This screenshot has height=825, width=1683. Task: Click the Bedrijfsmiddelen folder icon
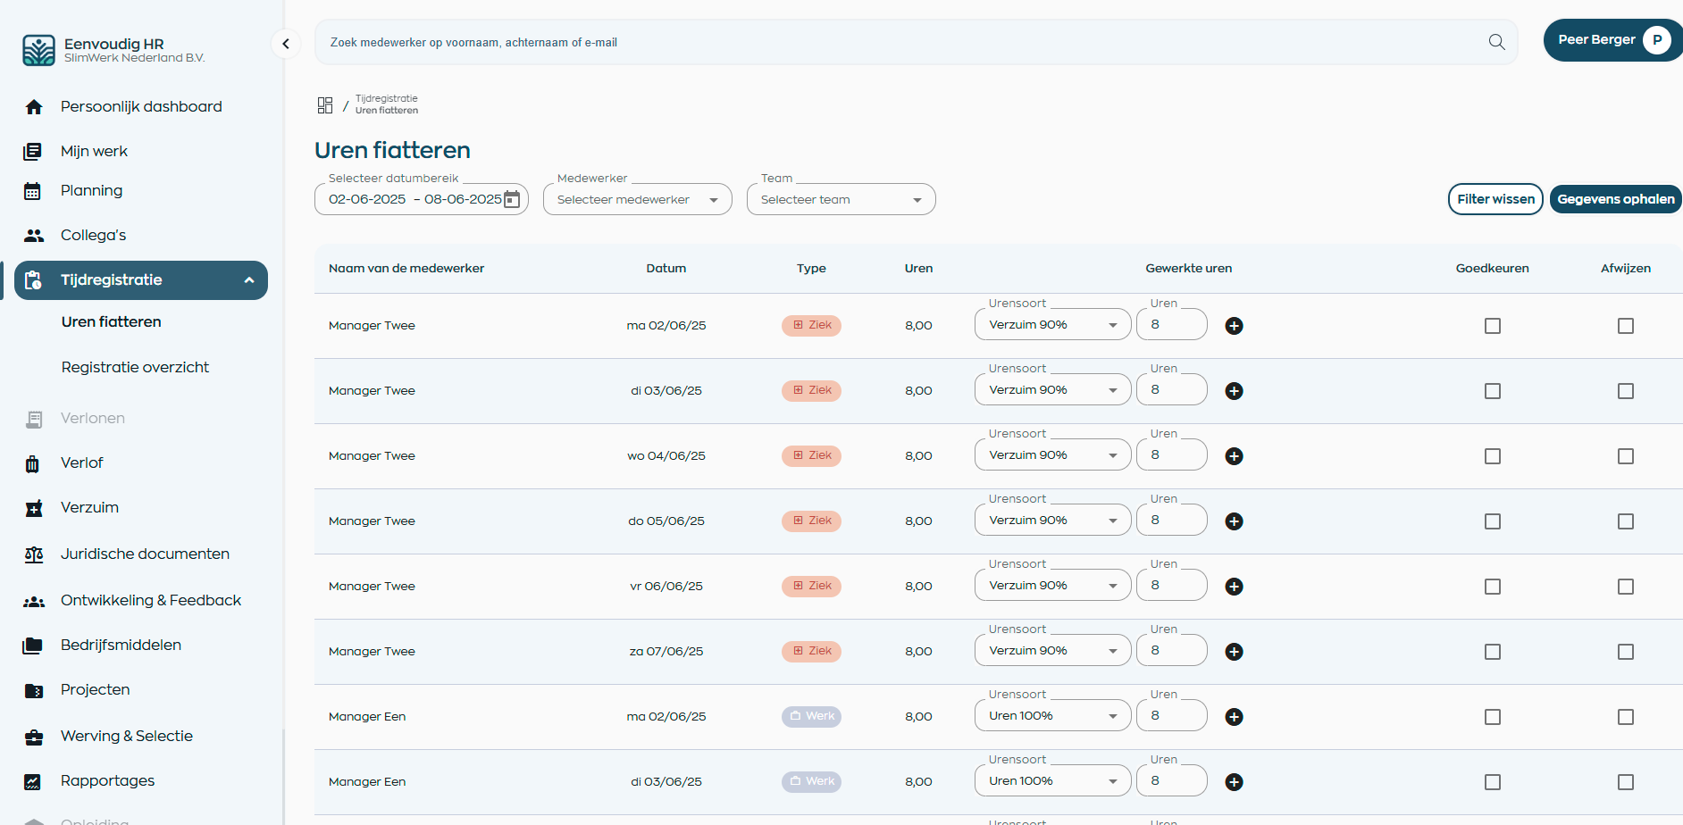coord(33,646)
